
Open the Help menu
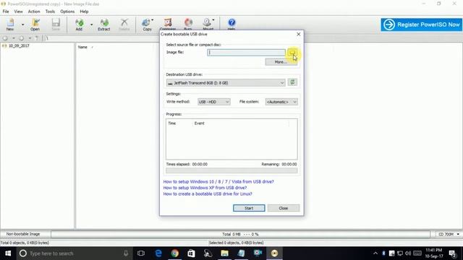tap(84, 12)
